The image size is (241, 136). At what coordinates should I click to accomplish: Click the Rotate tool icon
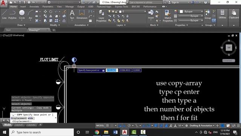pyautogui.click(x=51, y=12)
